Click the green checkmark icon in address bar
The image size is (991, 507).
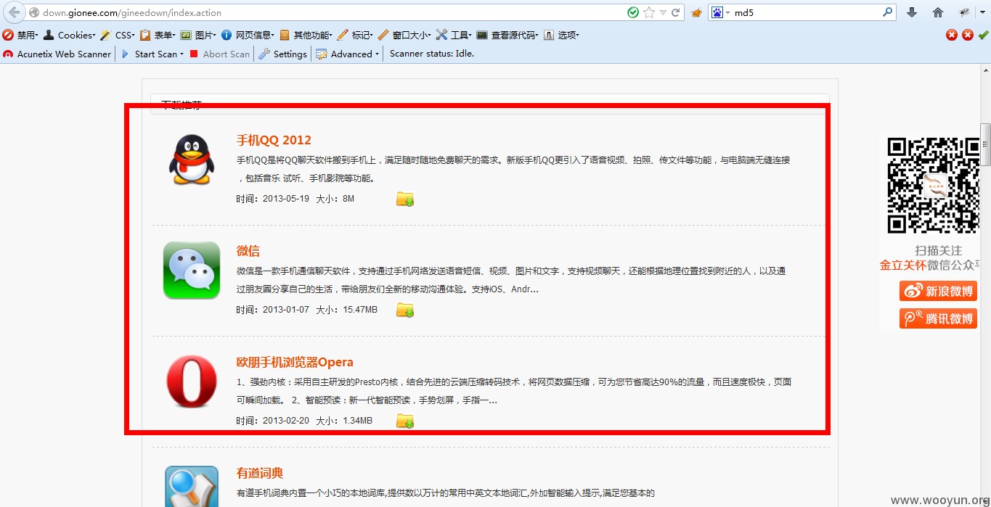633,12
